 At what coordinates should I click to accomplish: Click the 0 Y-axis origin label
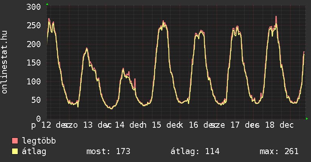click(x=38, y=118)
